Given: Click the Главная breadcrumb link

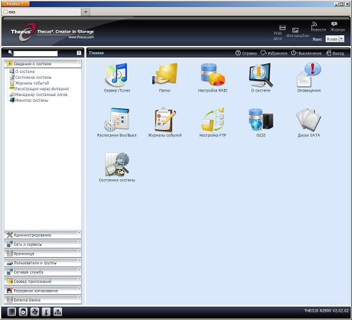Looking at the screenshot, I should (97, 52).
